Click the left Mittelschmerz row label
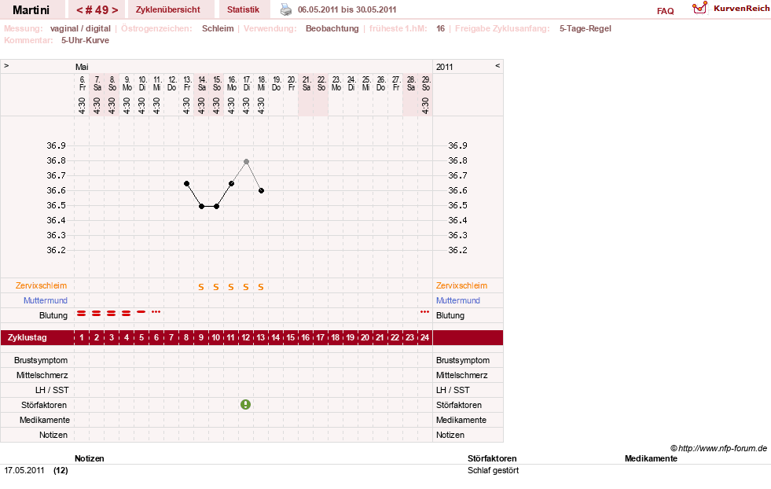The width and height of the screenshot is (771, 489). click(x=42, y=375)
